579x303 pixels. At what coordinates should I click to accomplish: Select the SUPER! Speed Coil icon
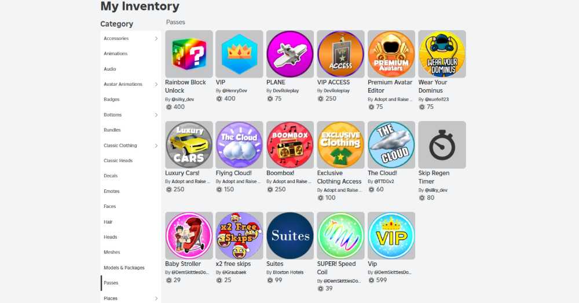(x=340, y=235)
